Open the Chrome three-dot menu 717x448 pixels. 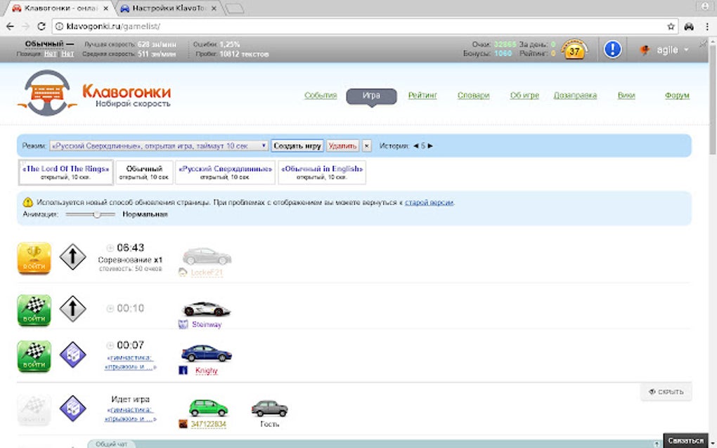point(707,27)
